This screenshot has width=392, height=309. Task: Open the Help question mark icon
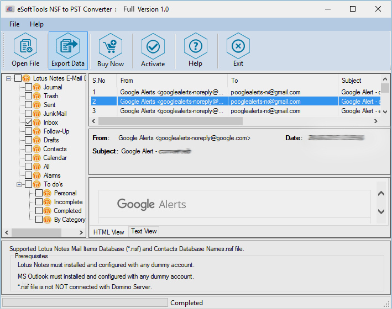pyautogui.click(x=195, y=47)
